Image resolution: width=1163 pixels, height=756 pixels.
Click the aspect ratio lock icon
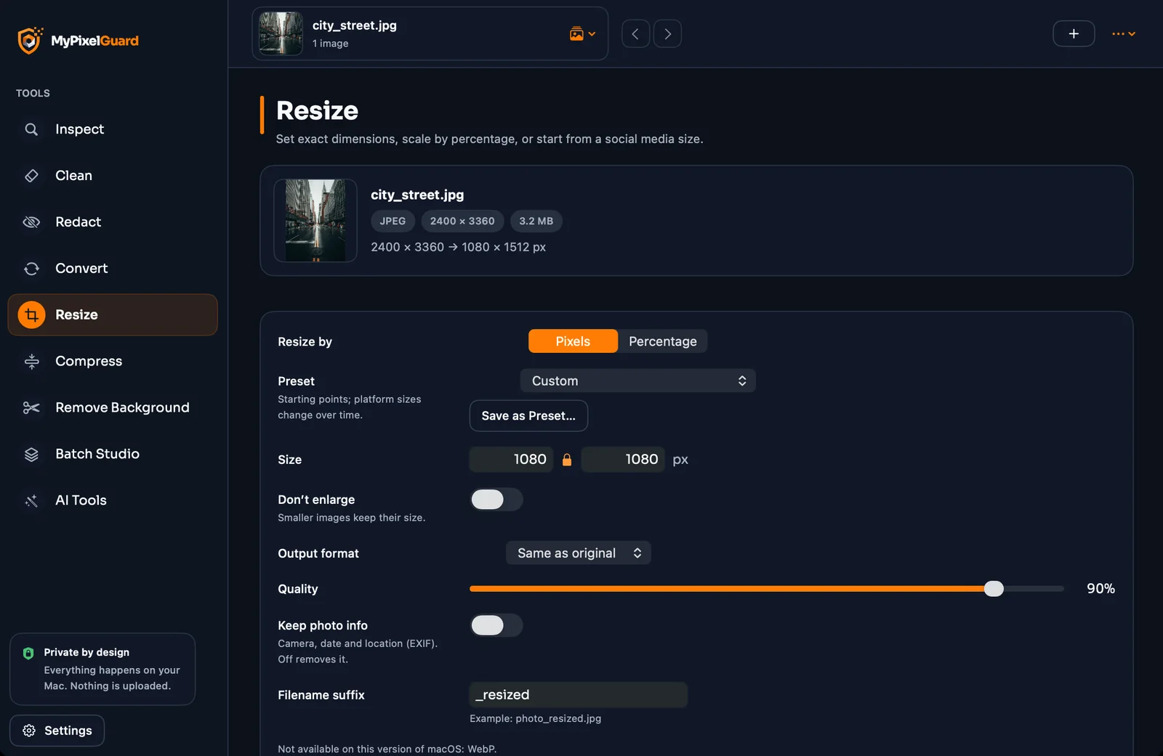point(567,460)
